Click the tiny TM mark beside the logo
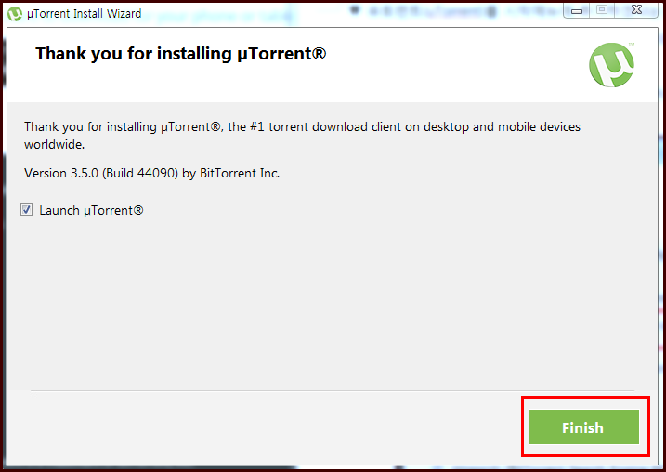666x472 pixels. [632, 44]
